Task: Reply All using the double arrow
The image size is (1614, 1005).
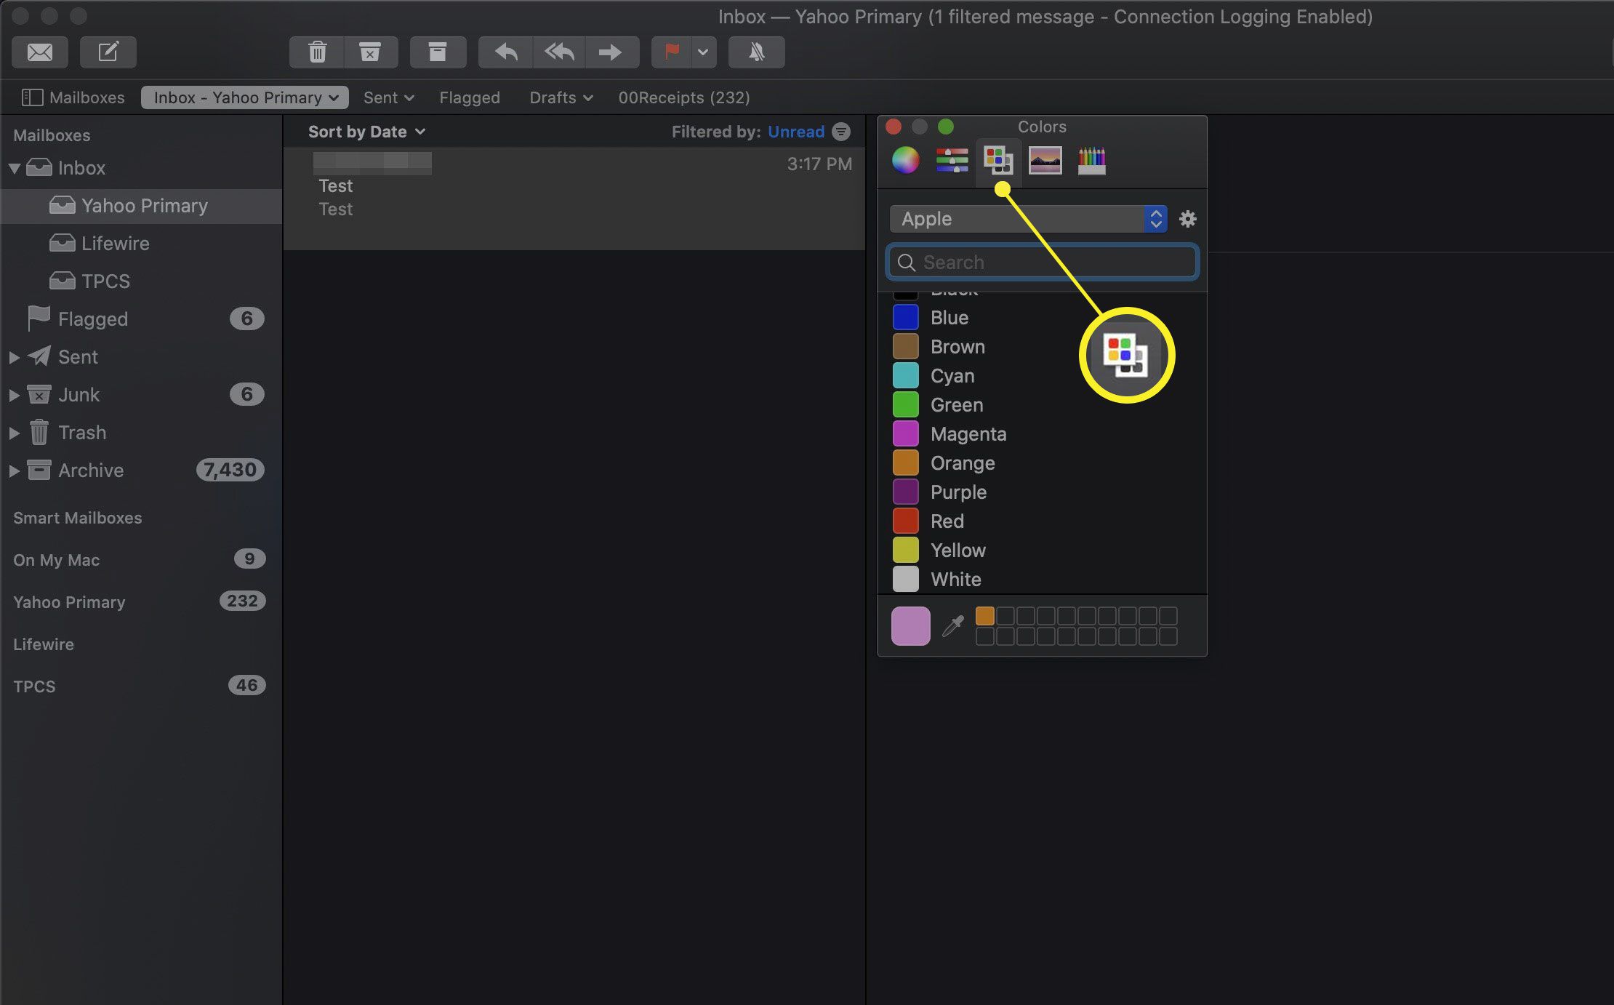Action: tap(559, 52)
